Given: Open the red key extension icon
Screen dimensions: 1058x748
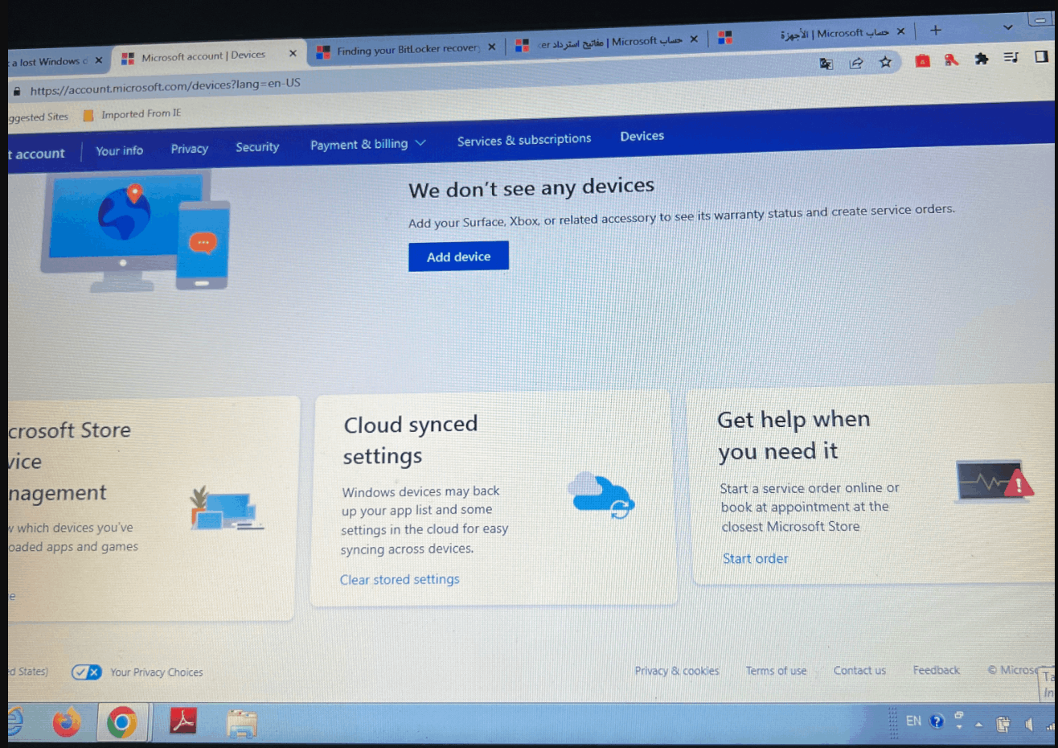Looking at the screenshot, I should pos(951,60).
